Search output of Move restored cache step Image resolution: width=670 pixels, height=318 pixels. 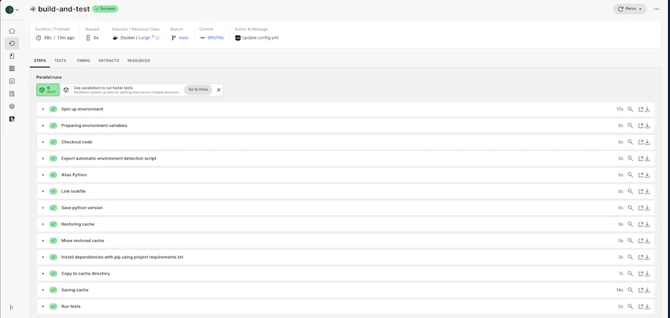tap(630, 241)
